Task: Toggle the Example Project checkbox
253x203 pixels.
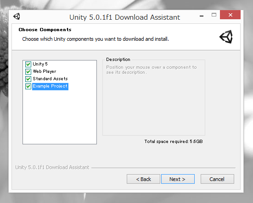Action: (28, 86)
